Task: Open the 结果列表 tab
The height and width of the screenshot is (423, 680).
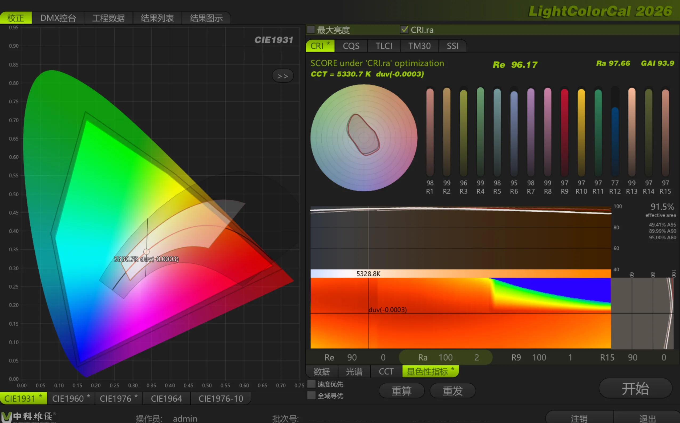Action: click(157, 18)
